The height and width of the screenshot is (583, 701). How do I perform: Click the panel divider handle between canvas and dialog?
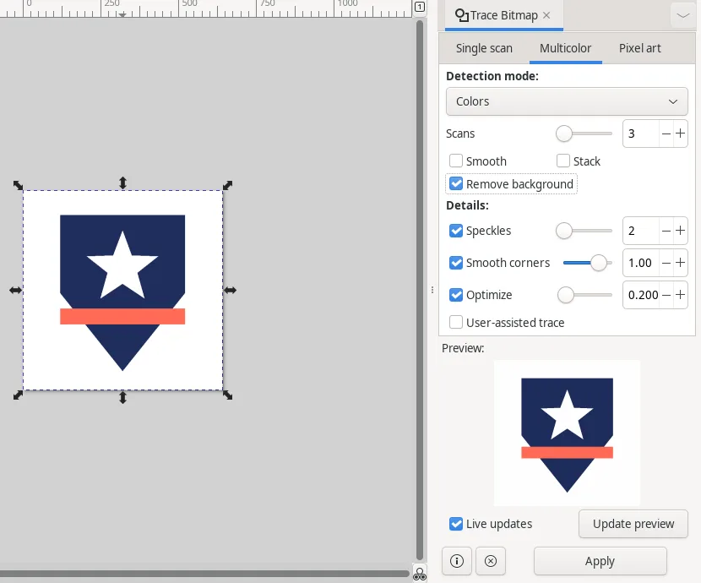pyautogui.click(x=432, y=290)
